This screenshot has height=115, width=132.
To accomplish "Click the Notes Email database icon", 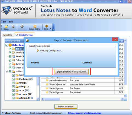I will pos(10,45).
